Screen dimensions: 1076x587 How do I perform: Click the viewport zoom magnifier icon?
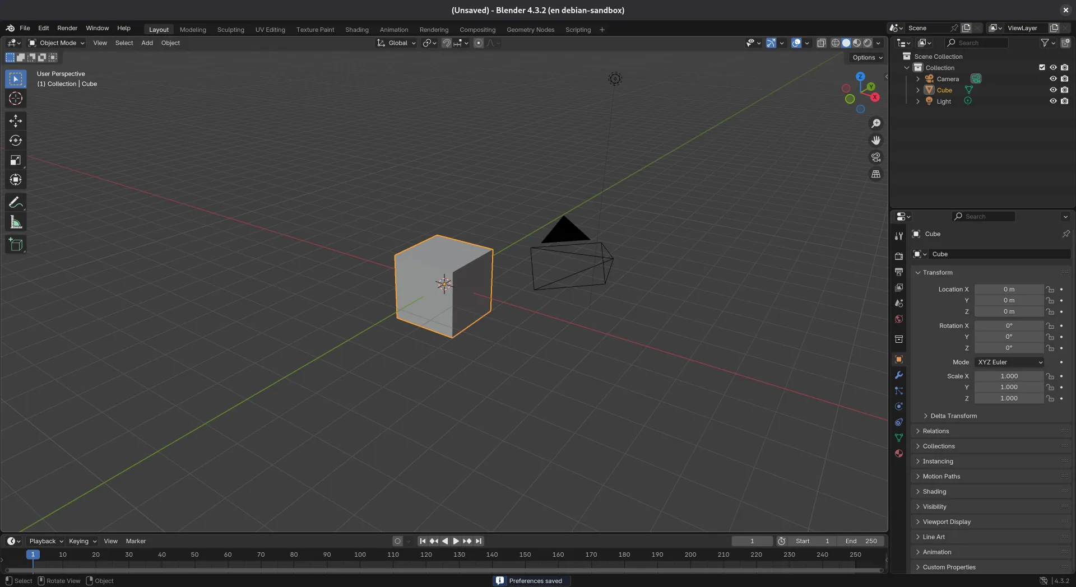click(876, 124)
